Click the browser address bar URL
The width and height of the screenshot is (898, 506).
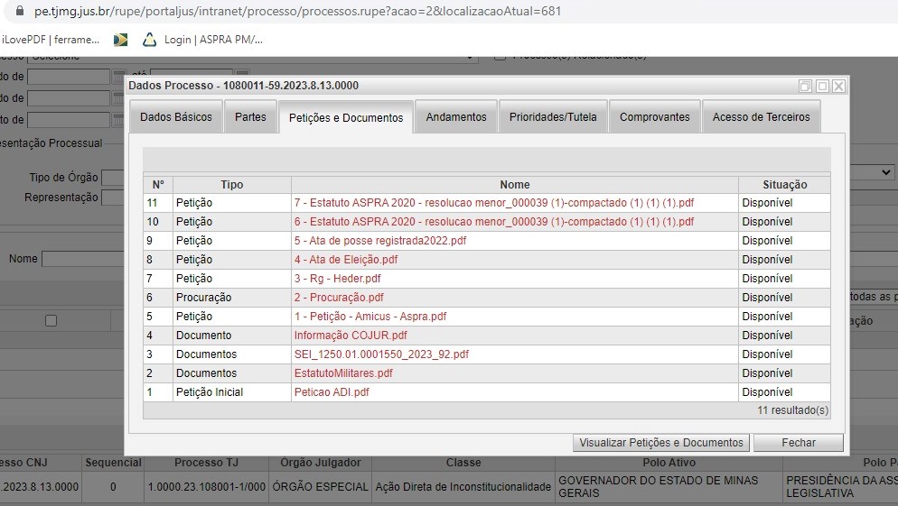click(x=297, y=11)
